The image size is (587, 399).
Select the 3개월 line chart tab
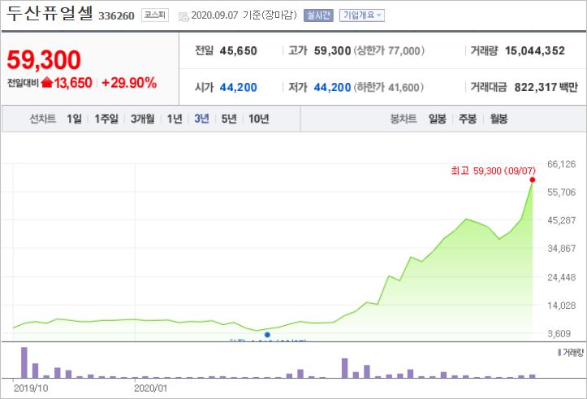(143, 119)
